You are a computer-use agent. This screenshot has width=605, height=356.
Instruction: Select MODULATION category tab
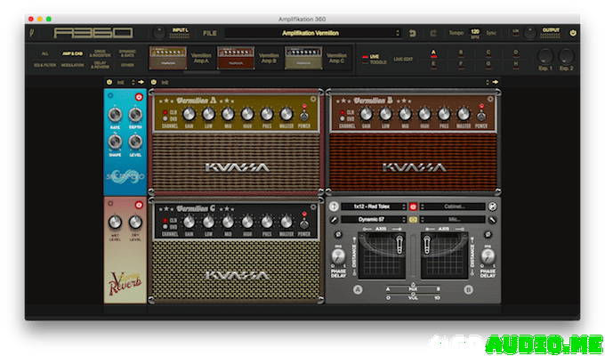click(73, 65)
